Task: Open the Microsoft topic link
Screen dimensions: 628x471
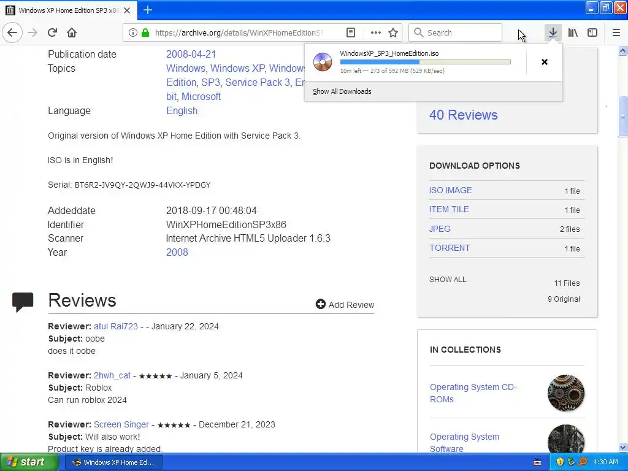Action: coord(201,96)
